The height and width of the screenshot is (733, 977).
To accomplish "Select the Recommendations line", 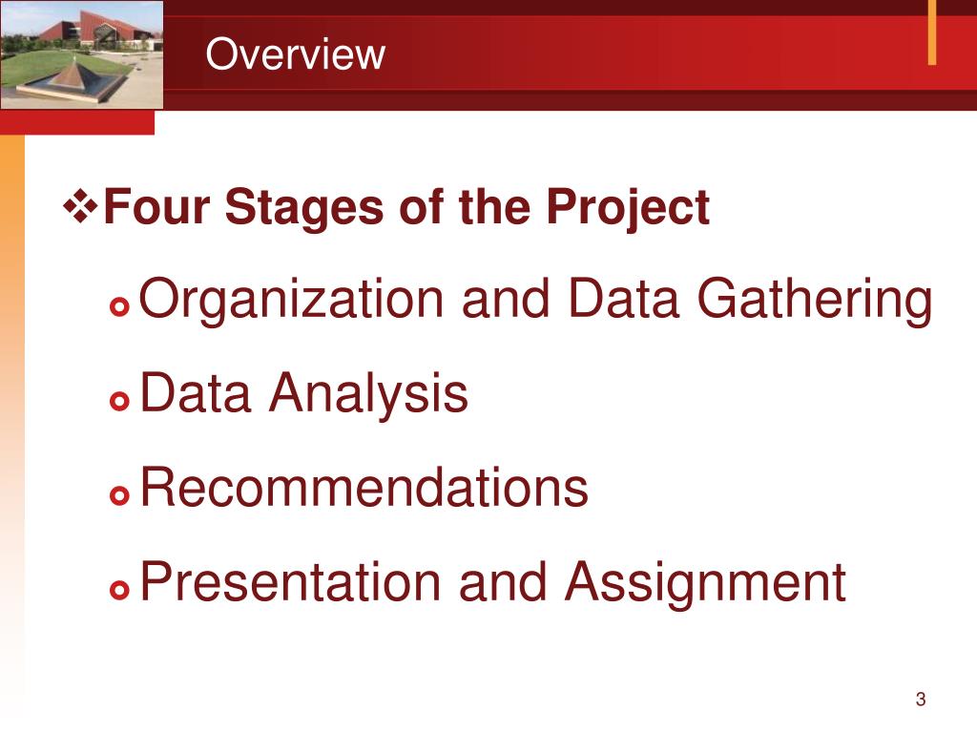I will coord(364,487).
